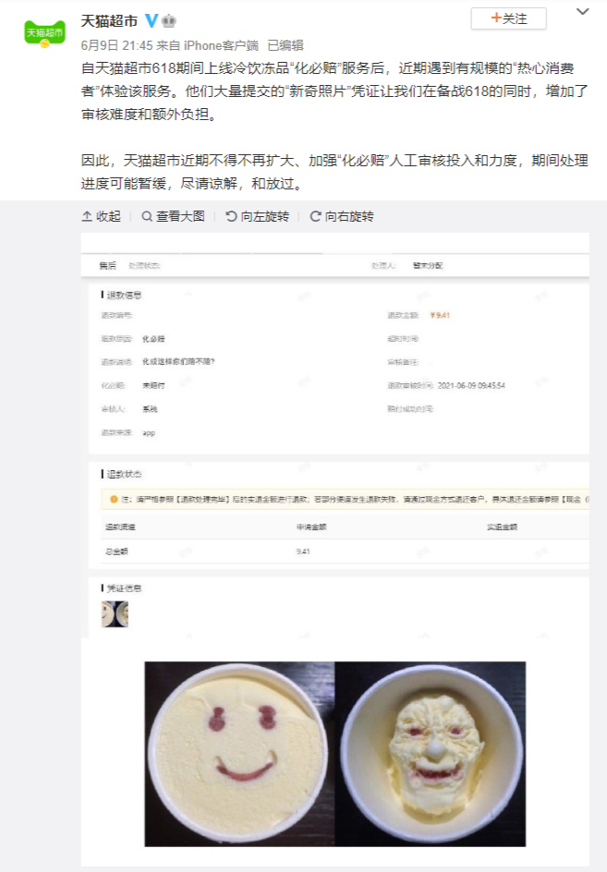Screen dimensions: 607x872
Task: Click the 已编辑 edited label
Action: click(285, 45)
